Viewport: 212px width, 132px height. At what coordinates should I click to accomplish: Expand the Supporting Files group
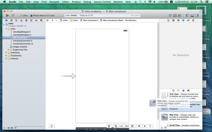8,50
